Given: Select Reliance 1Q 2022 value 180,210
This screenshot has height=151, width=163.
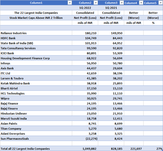Looking at the screenshot, I should pyautogui.click(x=85, y=33).
